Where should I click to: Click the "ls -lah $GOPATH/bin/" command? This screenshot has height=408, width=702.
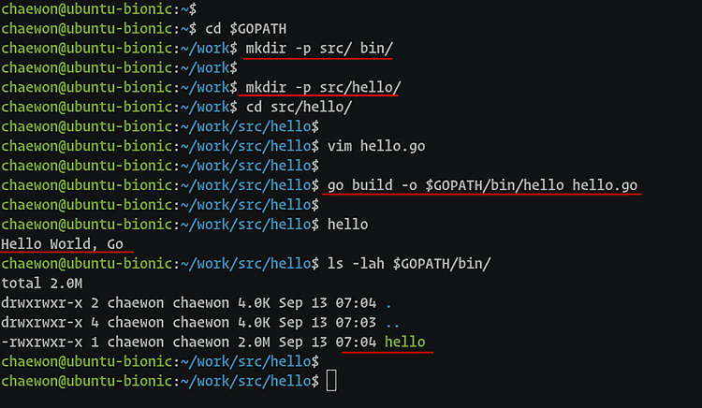coord(408,264)
